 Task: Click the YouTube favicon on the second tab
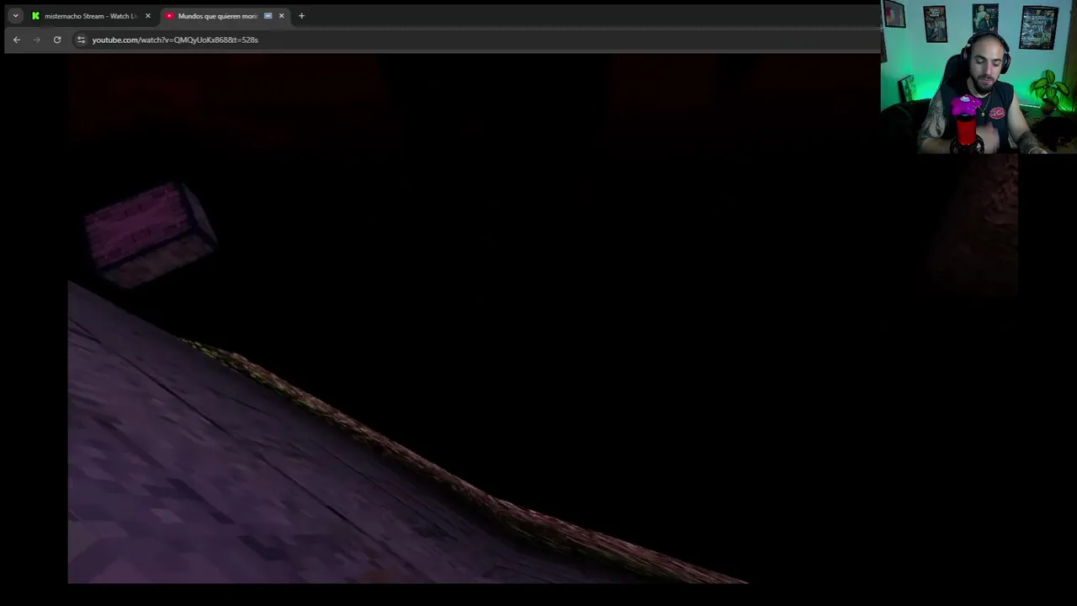tap(169, 15)
